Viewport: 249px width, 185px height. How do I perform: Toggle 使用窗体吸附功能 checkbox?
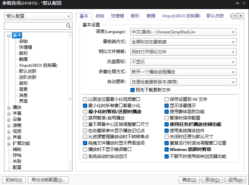(166, 112)
